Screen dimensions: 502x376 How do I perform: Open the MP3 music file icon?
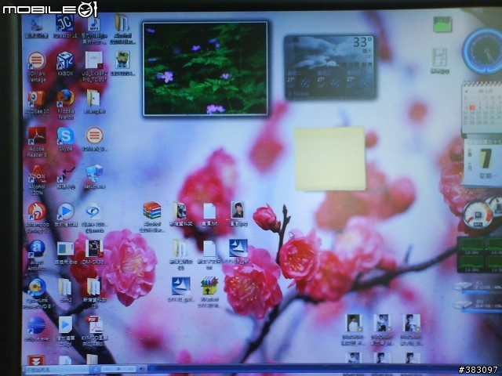94,24
